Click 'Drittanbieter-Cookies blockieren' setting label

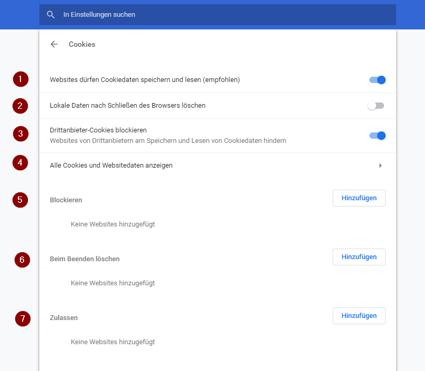pyautogui.click(x=98, y=130)
